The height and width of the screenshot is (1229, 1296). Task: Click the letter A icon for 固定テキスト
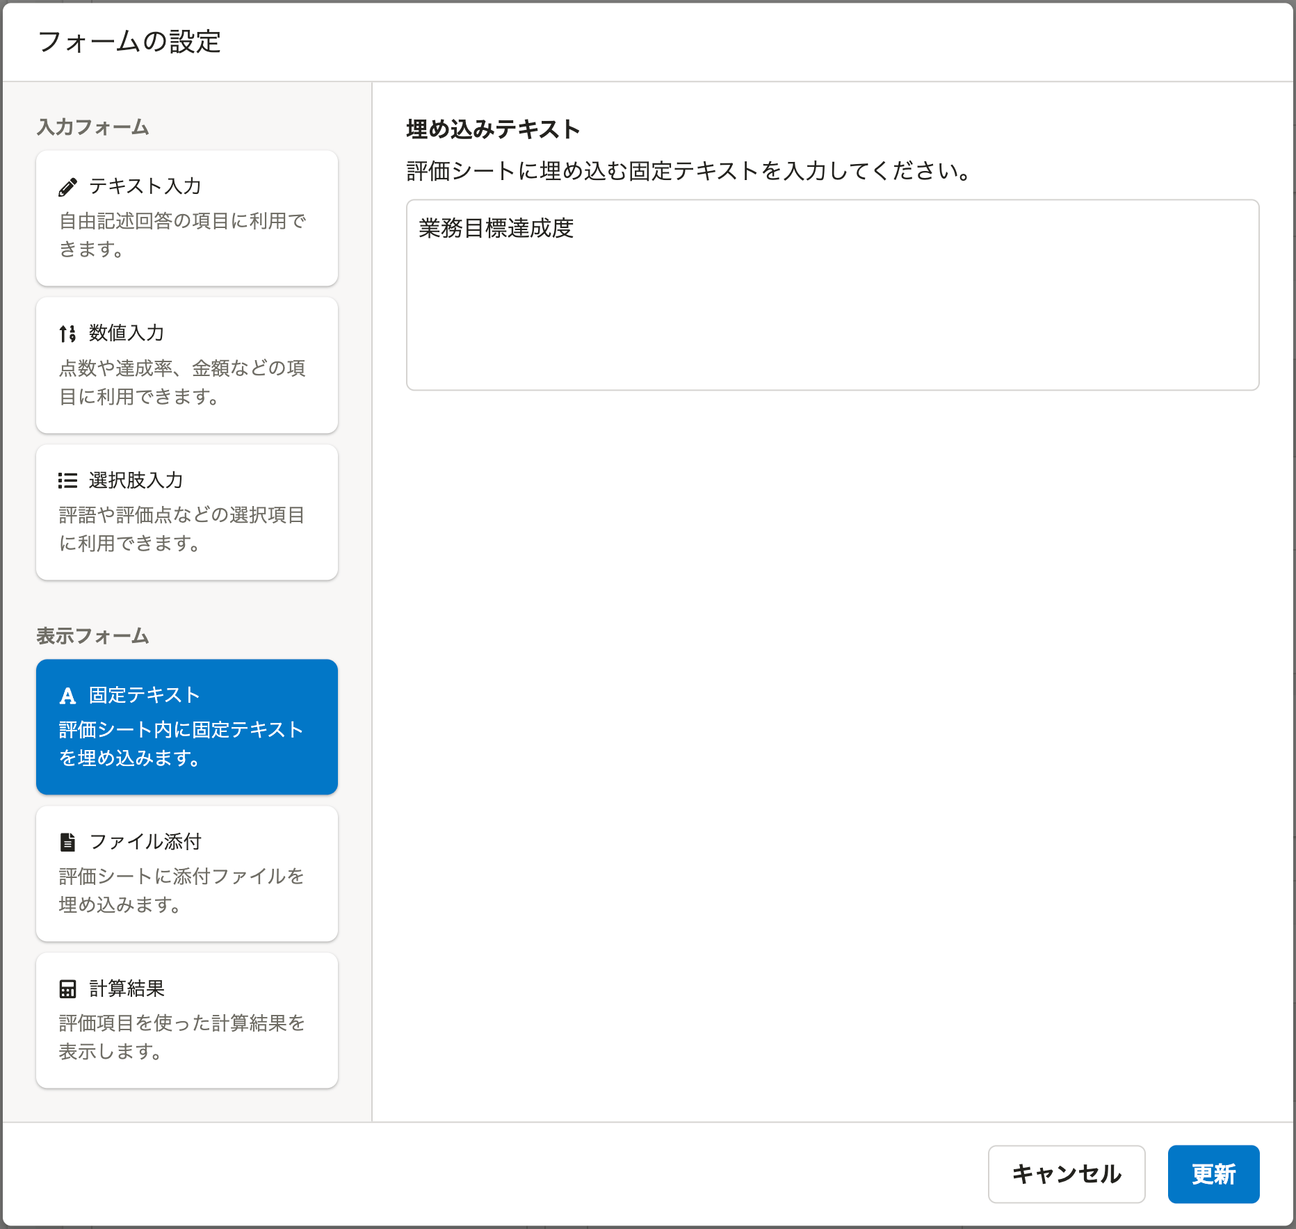67,696
